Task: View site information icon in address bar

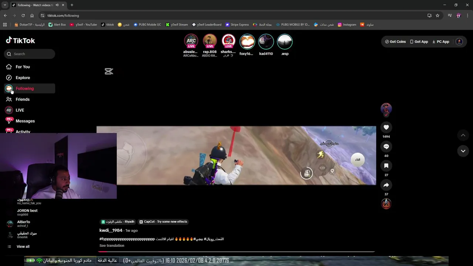Action: 42,16
